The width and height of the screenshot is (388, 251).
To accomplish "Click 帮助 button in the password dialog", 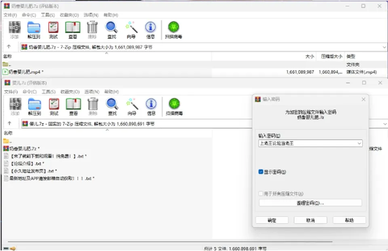I will click(349, 220).
